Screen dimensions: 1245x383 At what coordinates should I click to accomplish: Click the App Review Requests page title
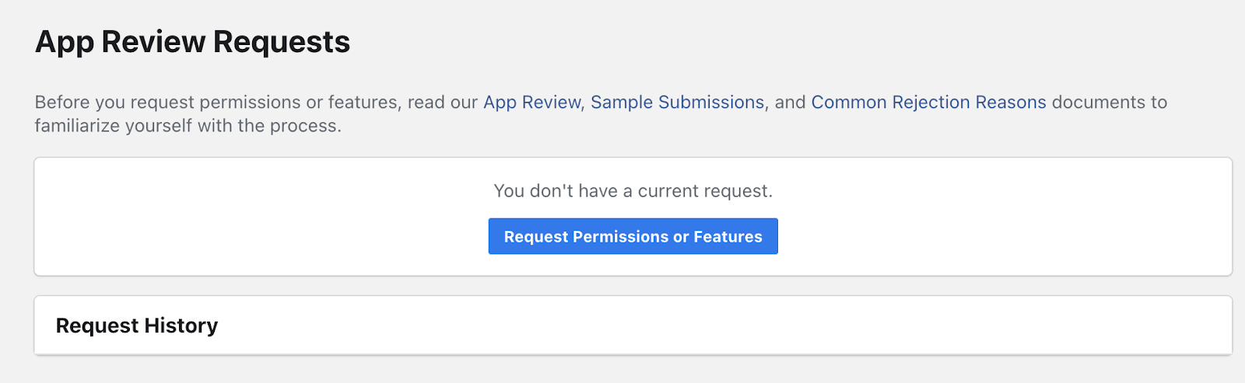[x=192, y=42]
